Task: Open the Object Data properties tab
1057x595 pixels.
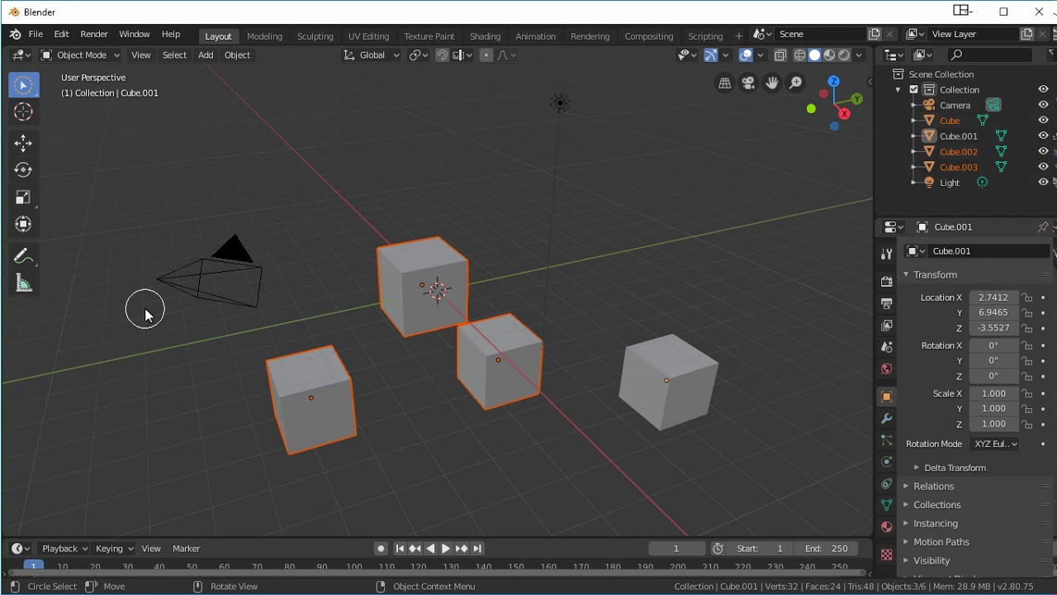Action: pos(887,505)
